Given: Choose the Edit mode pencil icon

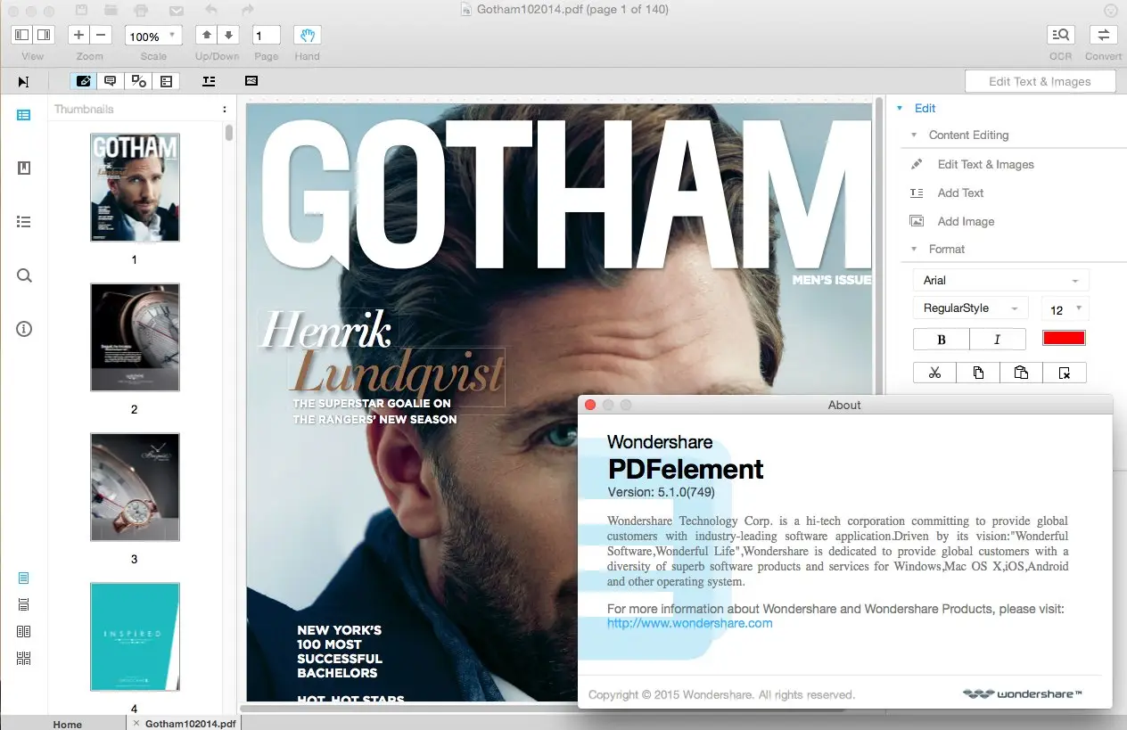Looking at the screenshot, I should (x=84, y=81).
